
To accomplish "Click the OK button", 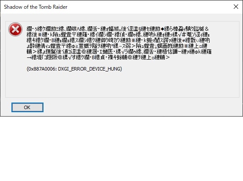I will tap(27, 107).
